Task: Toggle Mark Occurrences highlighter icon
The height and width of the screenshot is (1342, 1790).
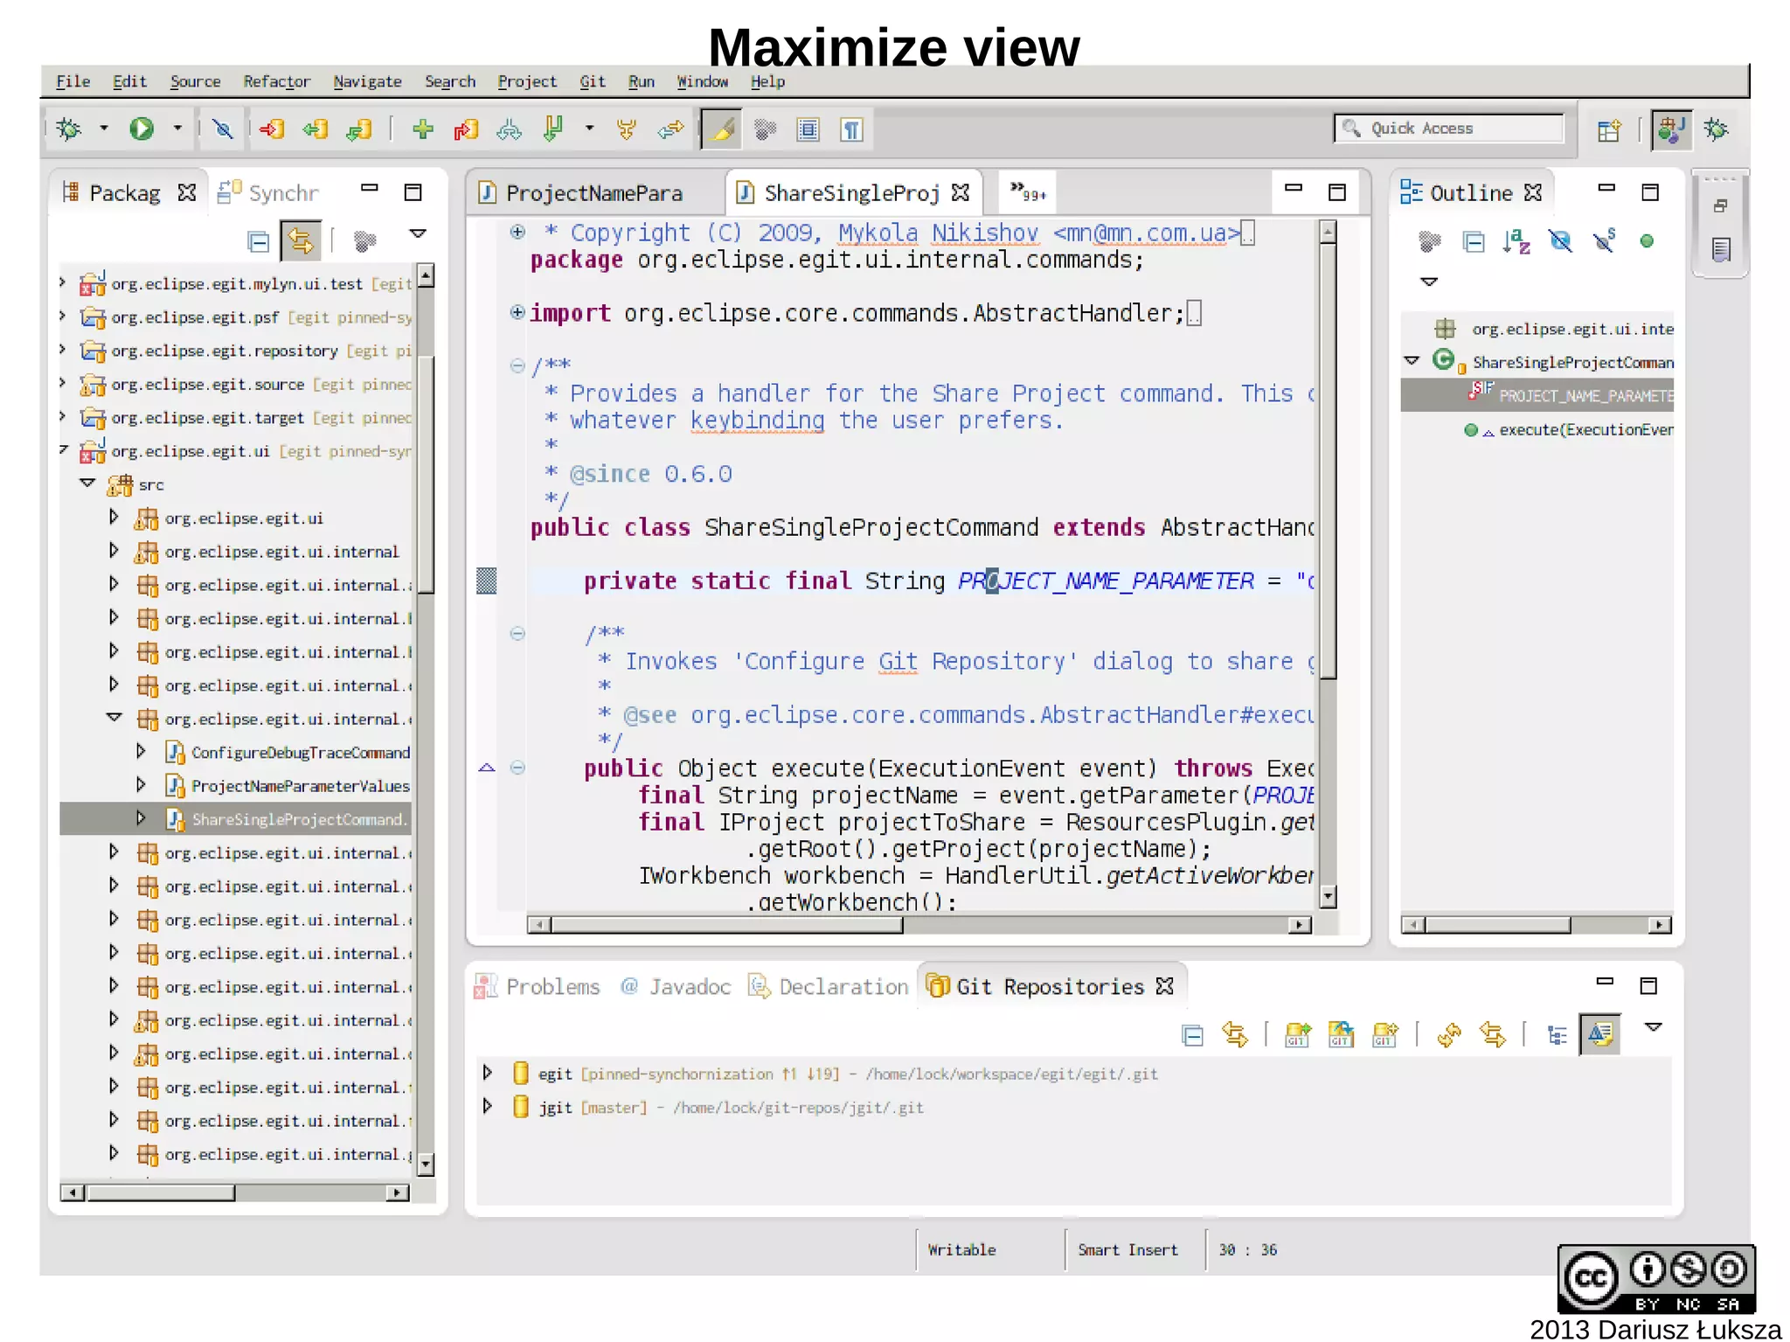Action: (722, 130)
